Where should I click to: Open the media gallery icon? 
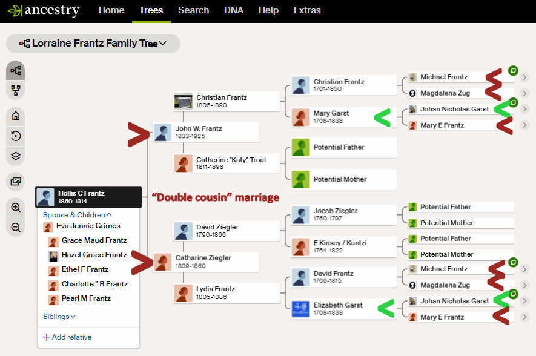pos(16,180)
